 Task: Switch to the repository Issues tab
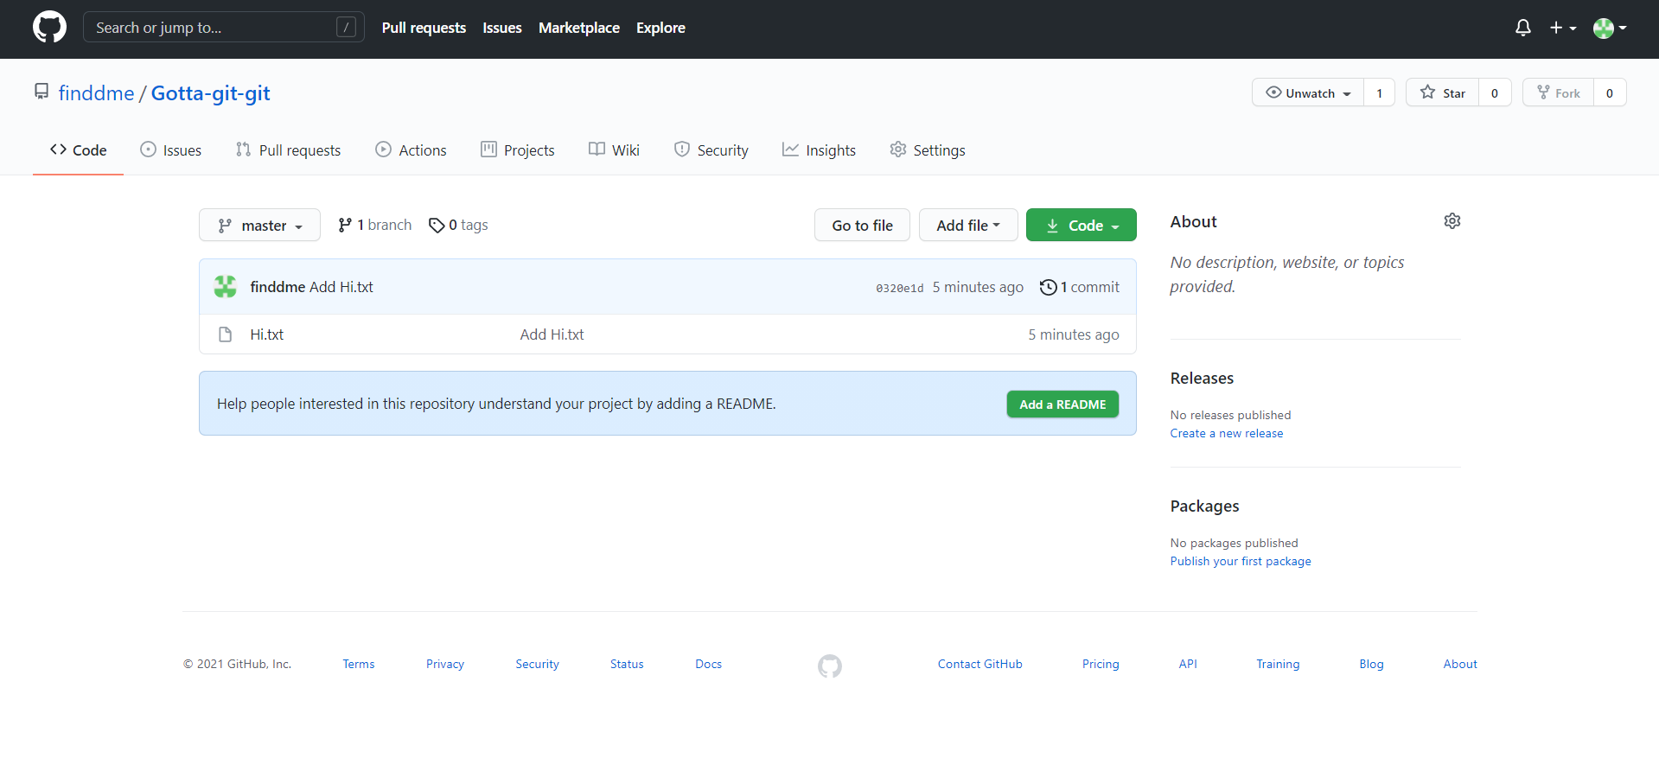coord(170,150)
